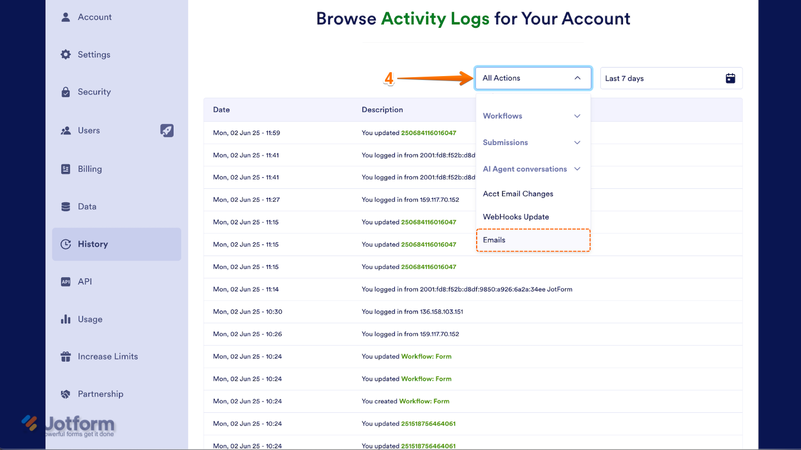Image resolution: width=801 pixels, height=450 pixels.
Task: Select the History clock icon
Action: 66,244
